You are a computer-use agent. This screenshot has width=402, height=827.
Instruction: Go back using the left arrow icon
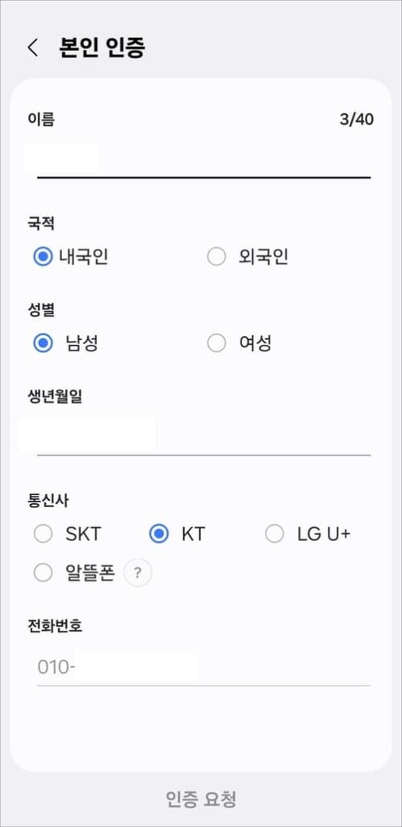pos(32,48)
